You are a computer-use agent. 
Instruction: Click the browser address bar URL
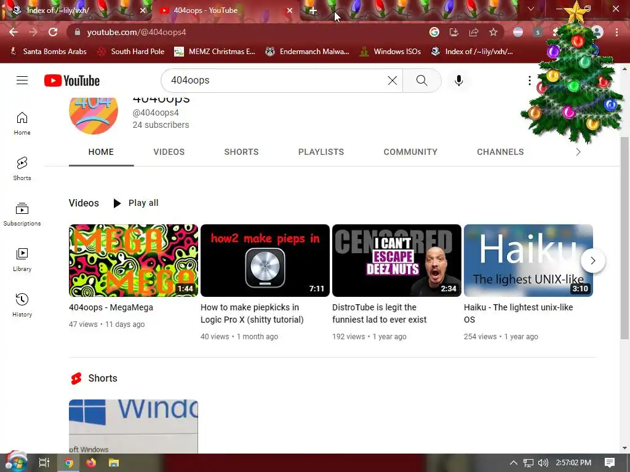coord(137,32)
